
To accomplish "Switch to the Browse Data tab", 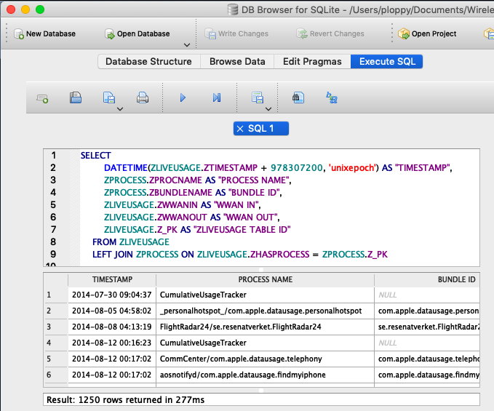I will coord(237,61).
